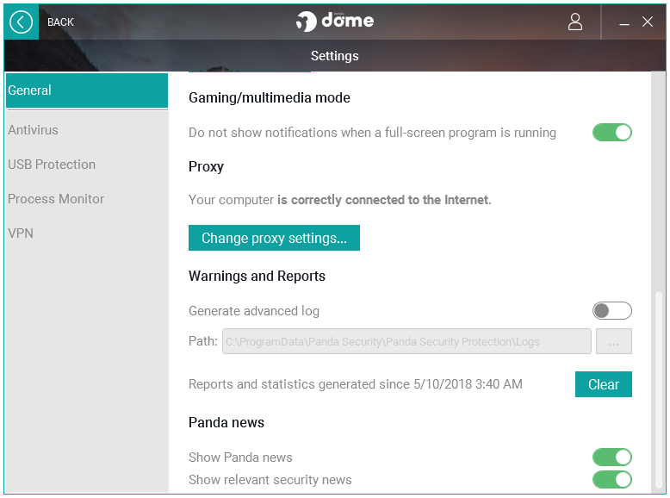Click Change proxy settings button
670x498 pixels.
pyautogui.click(x=274, y=239)
